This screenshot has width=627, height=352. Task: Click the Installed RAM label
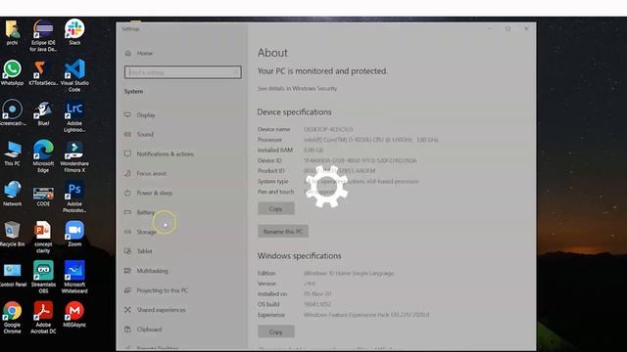(x=275, y=150)
